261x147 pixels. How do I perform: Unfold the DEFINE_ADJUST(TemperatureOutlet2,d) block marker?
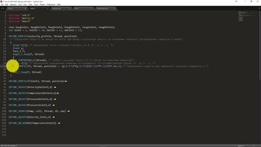[58, 93]
